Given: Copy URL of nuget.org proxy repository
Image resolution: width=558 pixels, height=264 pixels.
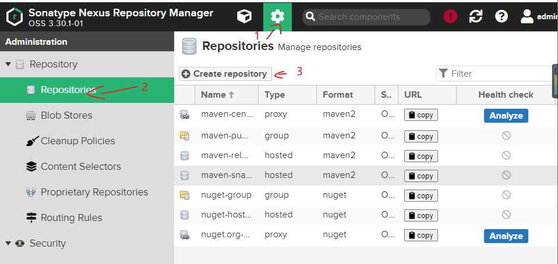Looking at the screenshot, I should click(421, 236).
